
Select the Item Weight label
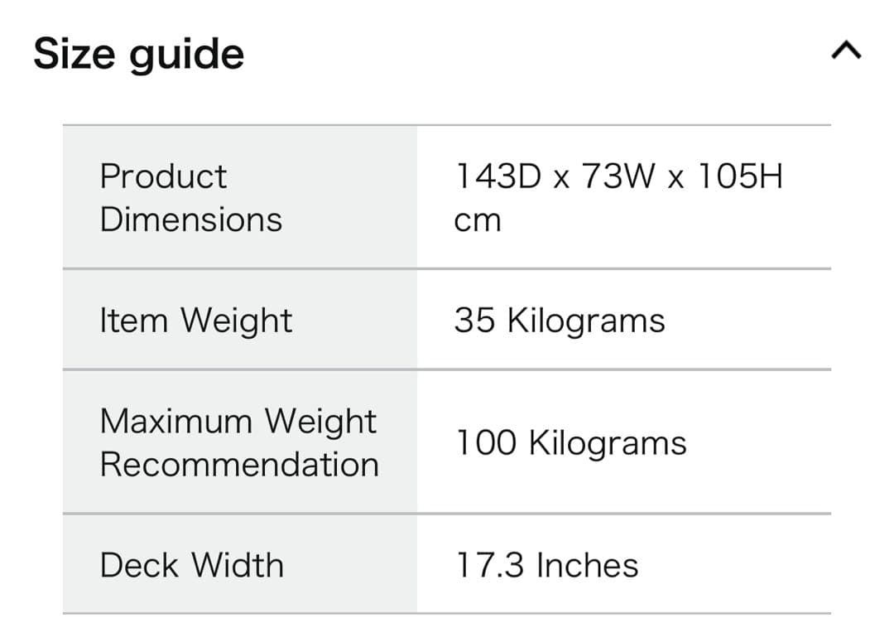click(x=196, y=321)
